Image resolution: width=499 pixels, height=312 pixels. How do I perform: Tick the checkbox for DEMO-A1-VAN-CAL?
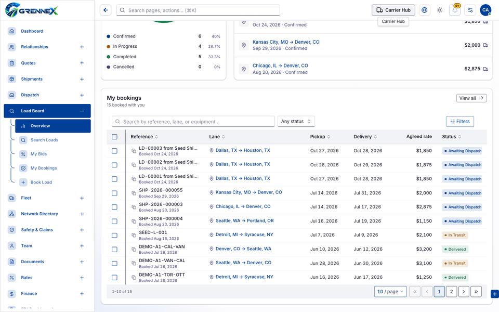(114, 264)
